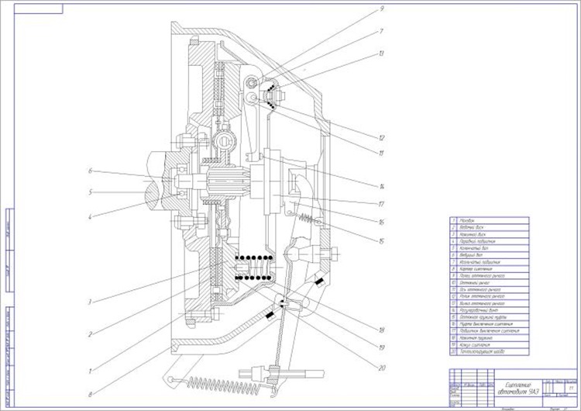Select the pressure spring with black coil dots
Viewport: 581px width, 411px height.
pyautogui.click(x=256, y=268)
